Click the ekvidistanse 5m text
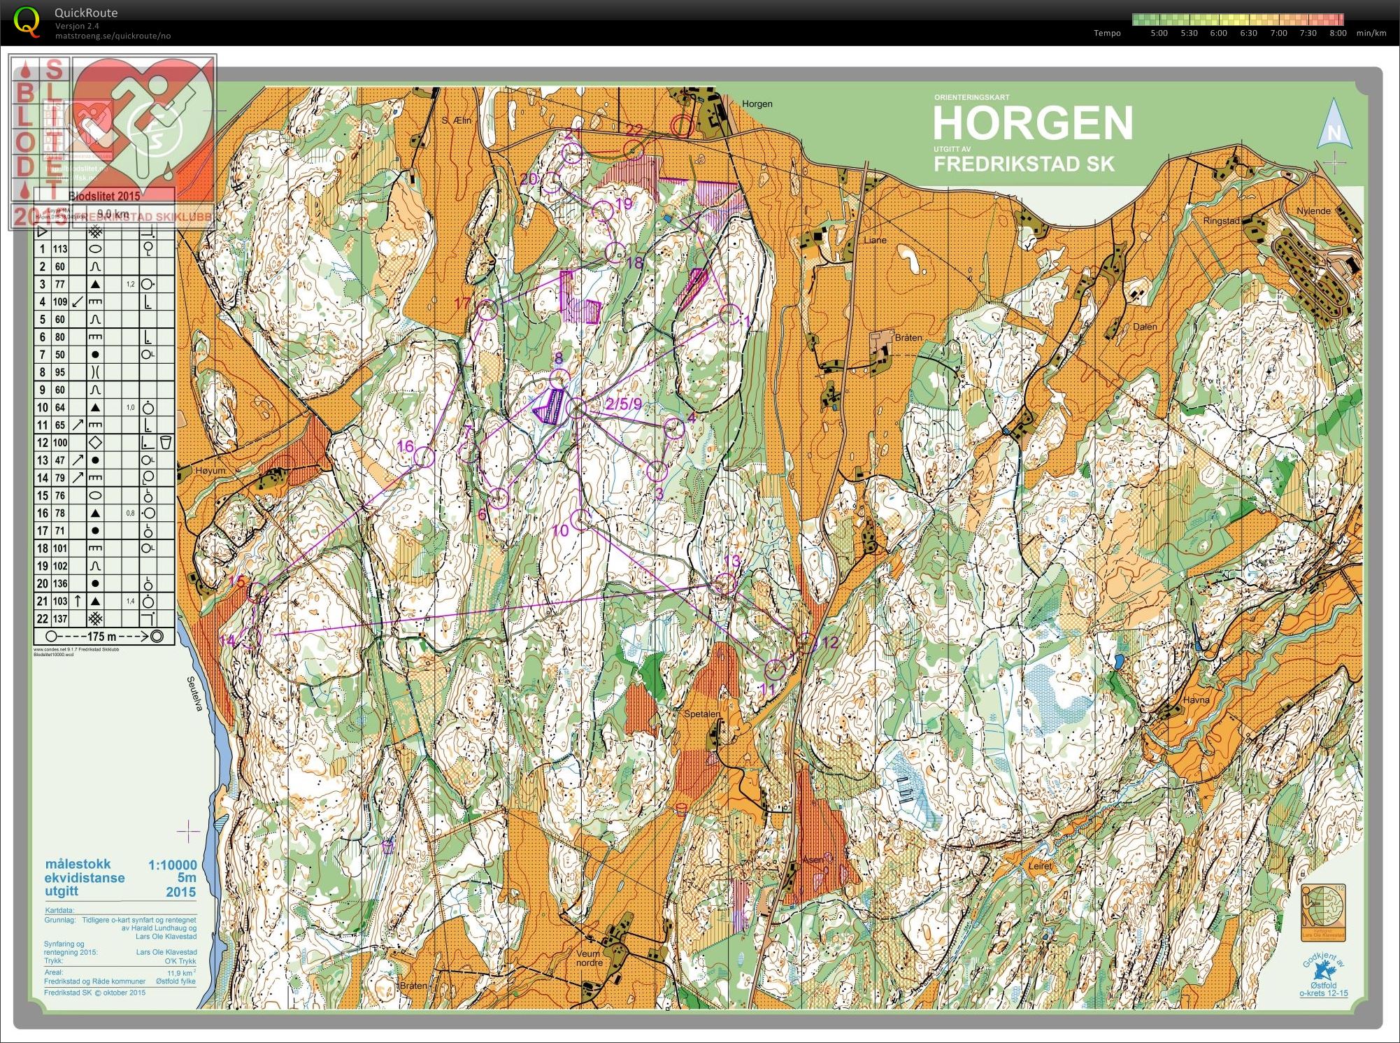 [x=120, y=878]
